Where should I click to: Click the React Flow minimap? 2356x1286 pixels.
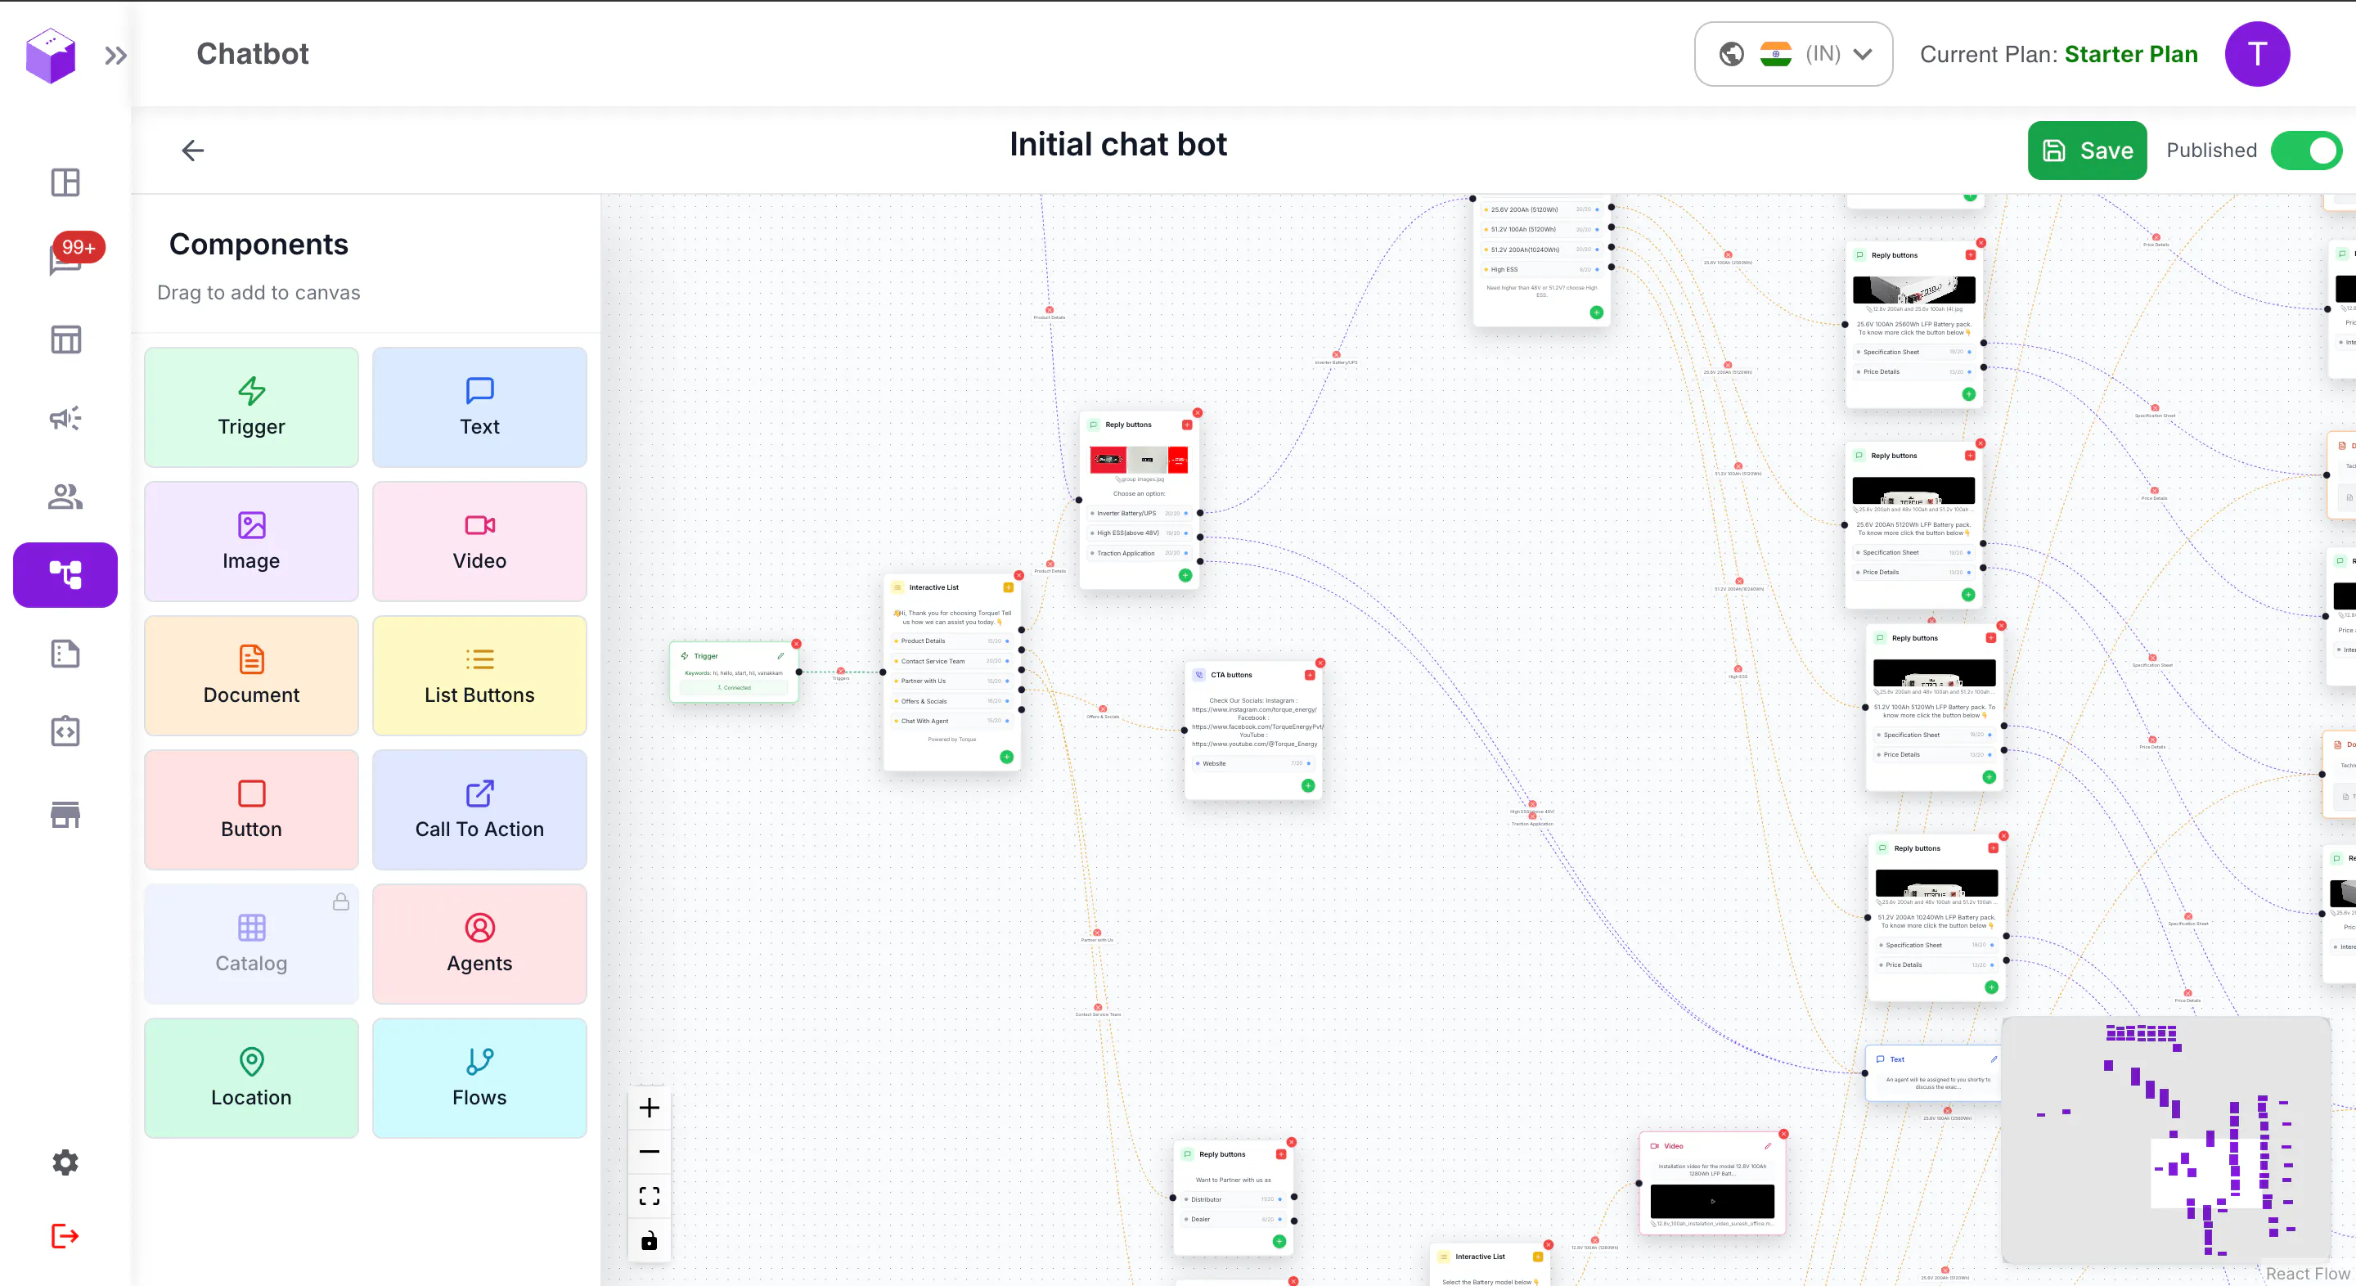click(x=2165, y=1140)
